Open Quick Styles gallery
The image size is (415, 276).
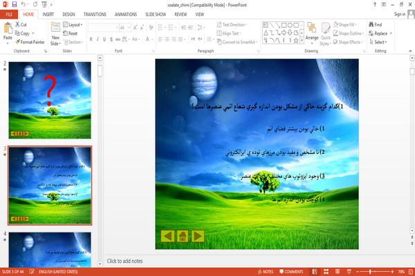[x=326, y=34]
